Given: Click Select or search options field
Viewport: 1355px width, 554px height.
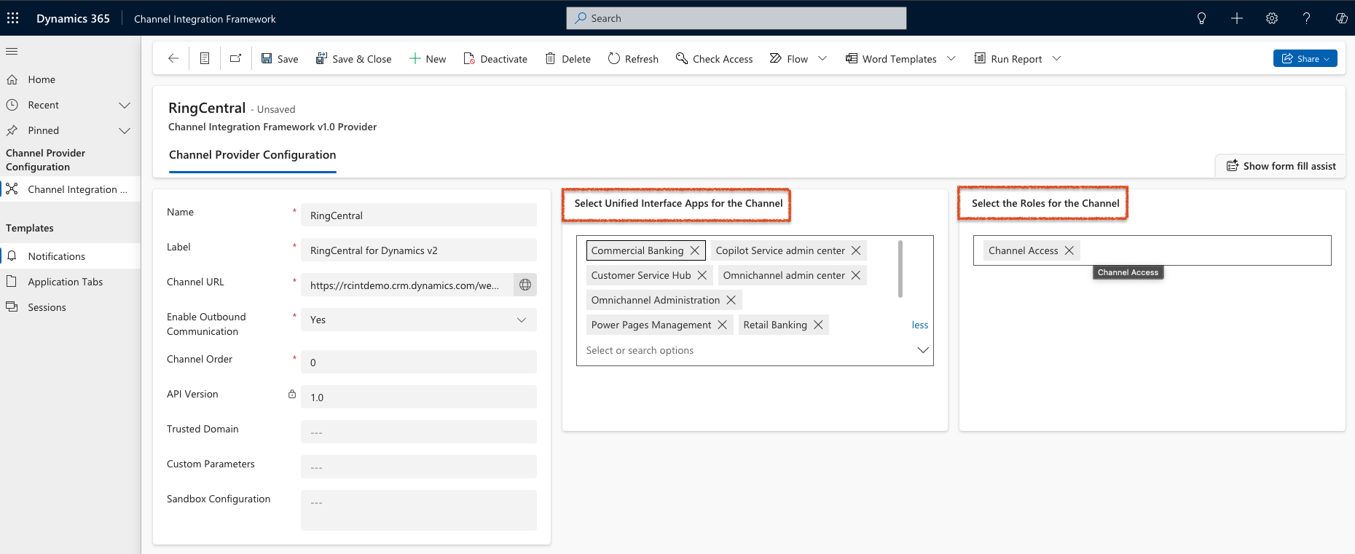Looking at the screenshot, I should tap(747, 350).
